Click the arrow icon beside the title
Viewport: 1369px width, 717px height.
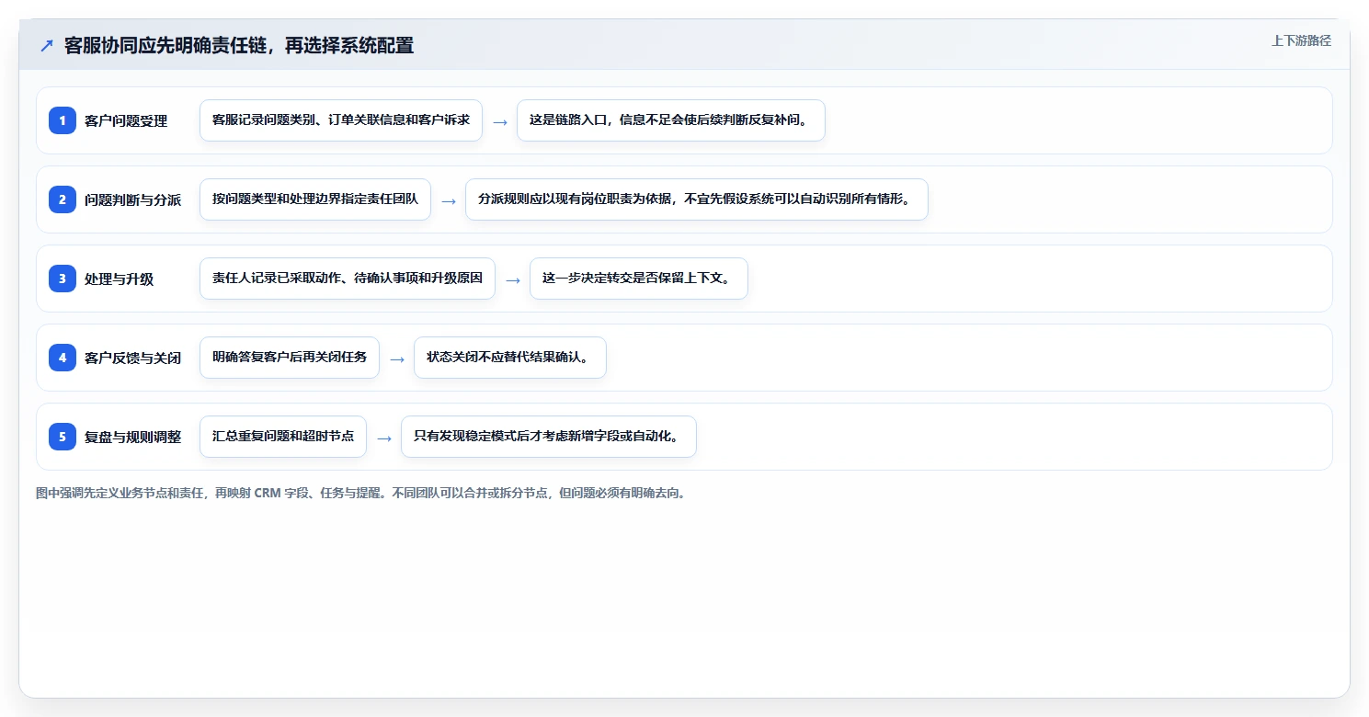tap(47, 45)
